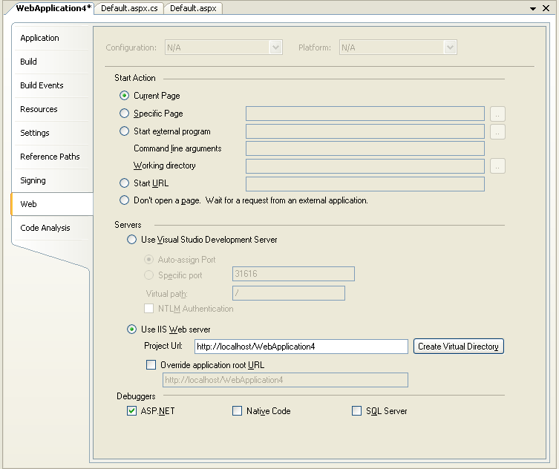Click the Command line arguments field
Image resolution: width=559 pixels, height=469 pixels.
pyautogui.click(x=365, y=148)
